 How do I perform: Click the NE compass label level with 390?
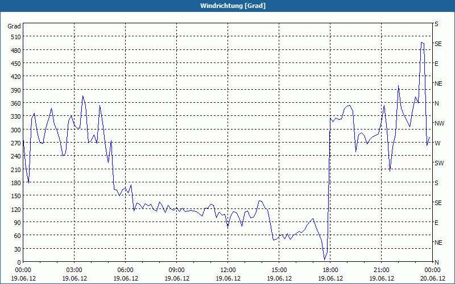(439, 83)
